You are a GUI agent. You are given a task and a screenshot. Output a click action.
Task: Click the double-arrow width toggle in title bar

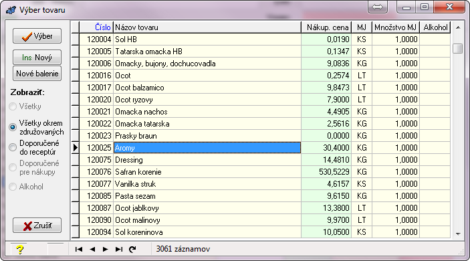377,7
